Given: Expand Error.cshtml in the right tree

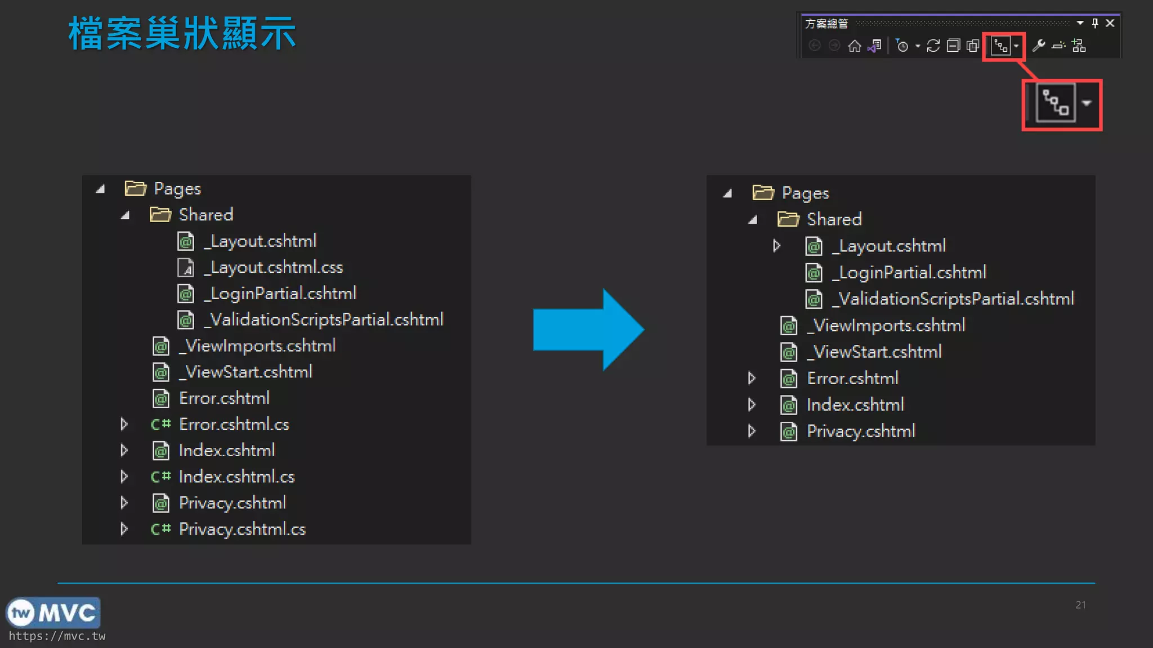Looking at the screenshot, I should click(x=752, y=378).
